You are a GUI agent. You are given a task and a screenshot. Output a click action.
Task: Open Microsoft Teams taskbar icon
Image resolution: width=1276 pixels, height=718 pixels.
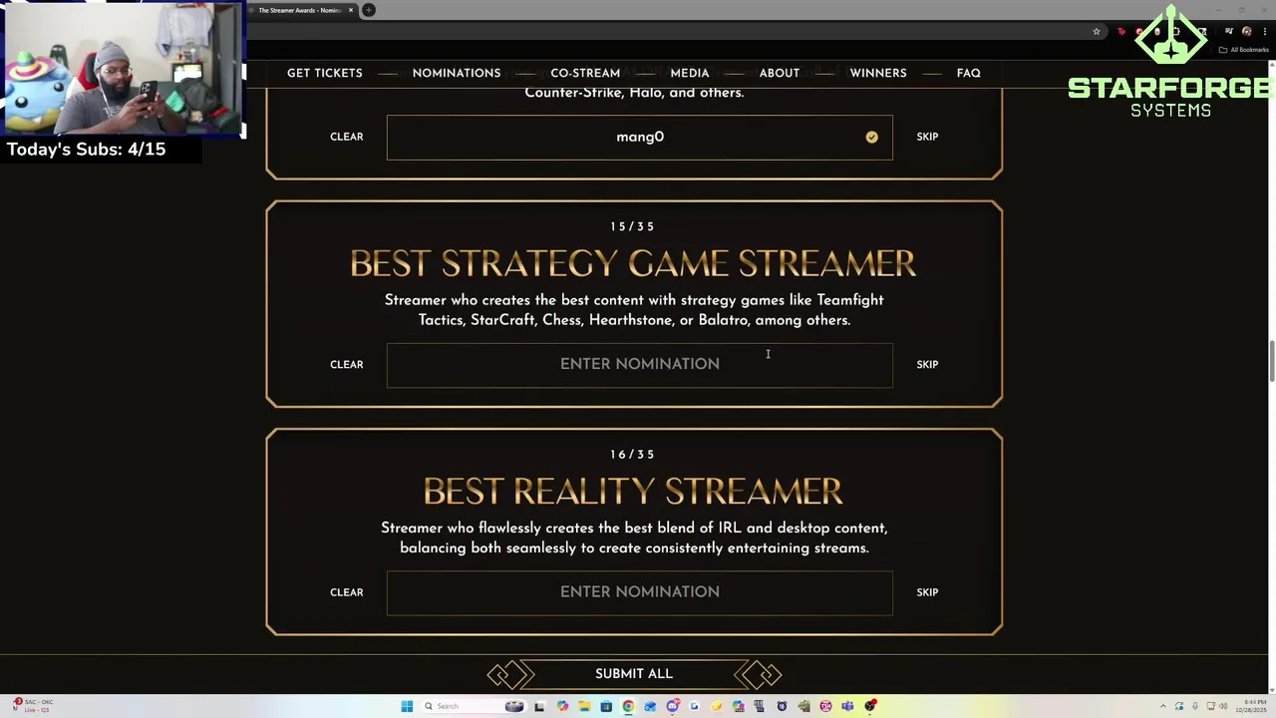[x=847, y=706]
